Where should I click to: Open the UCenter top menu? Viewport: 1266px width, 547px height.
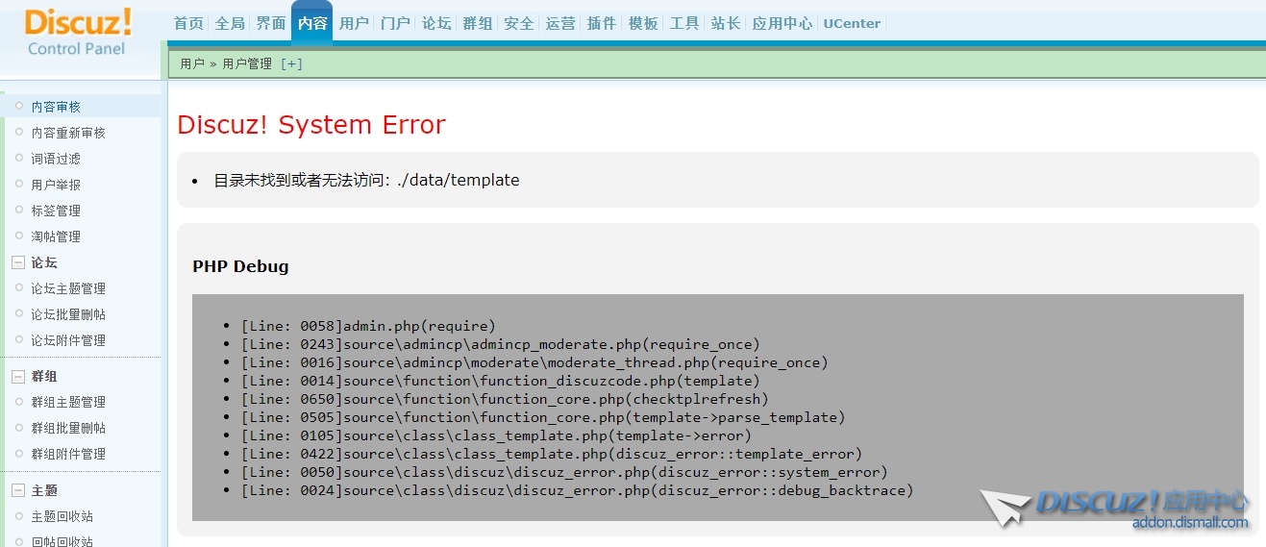click(852, 23)
